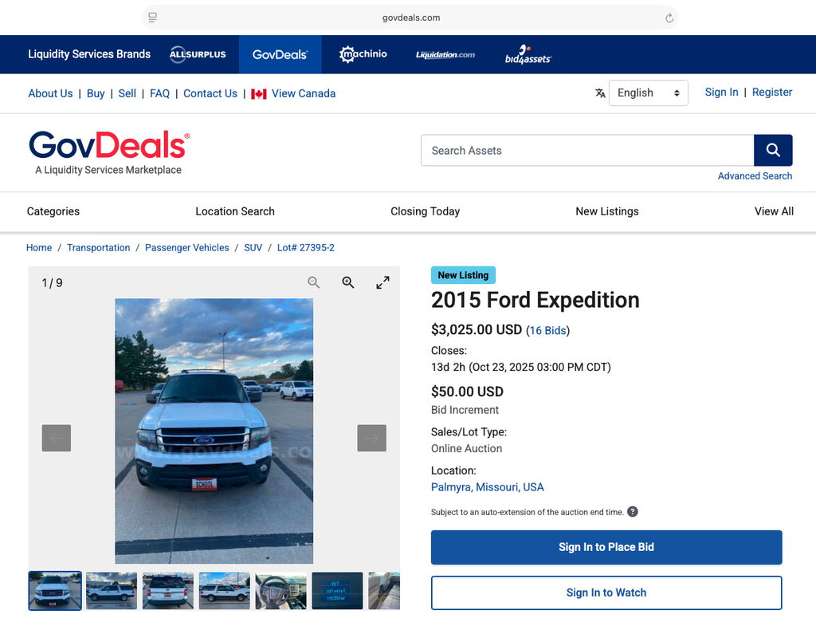The height and width of the screenshot is (626, 816).
Task: Click the magnifying glass search button
Action: point(772,150)
